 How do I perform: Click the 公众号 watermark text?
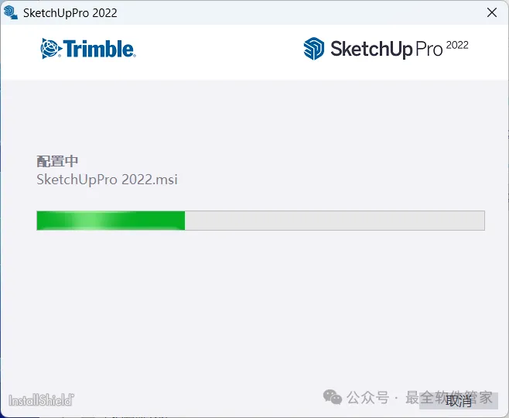coord(367,397)
